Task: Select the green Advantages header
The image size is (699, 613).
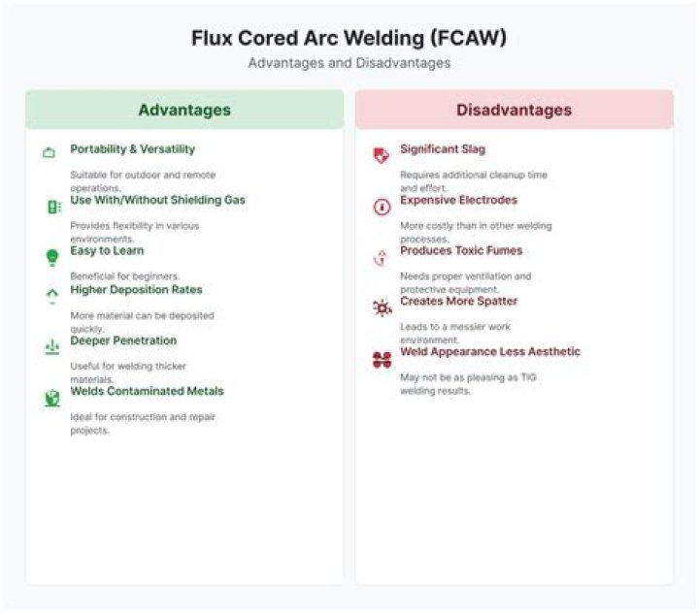Action: (x=184, y=110)
